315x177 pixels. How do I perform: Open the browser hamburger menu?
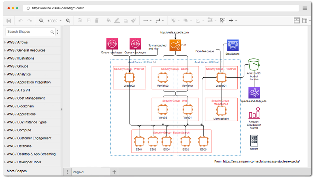click(305, 8)
